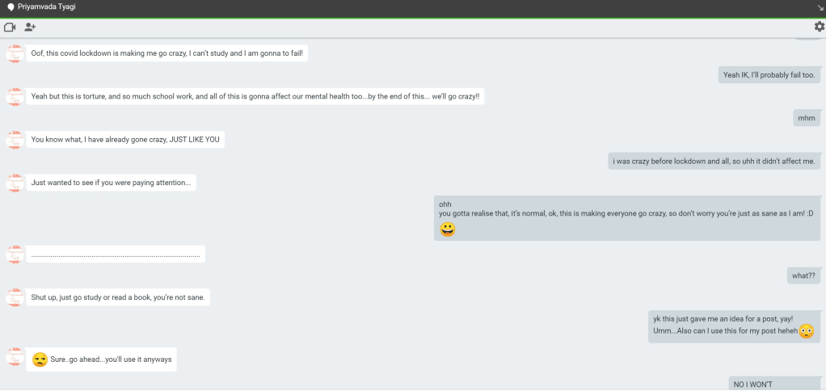Click the unamused emoji before 'Sure..go ahead'
Screen dimensions: 826x391
(x=40, y=359)
